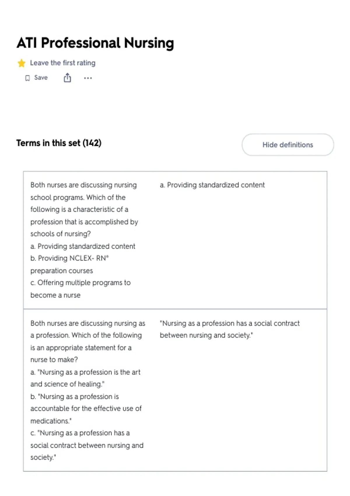350x496 pixels.
Task: Click option a about art and science of healing
Action: 85,378
